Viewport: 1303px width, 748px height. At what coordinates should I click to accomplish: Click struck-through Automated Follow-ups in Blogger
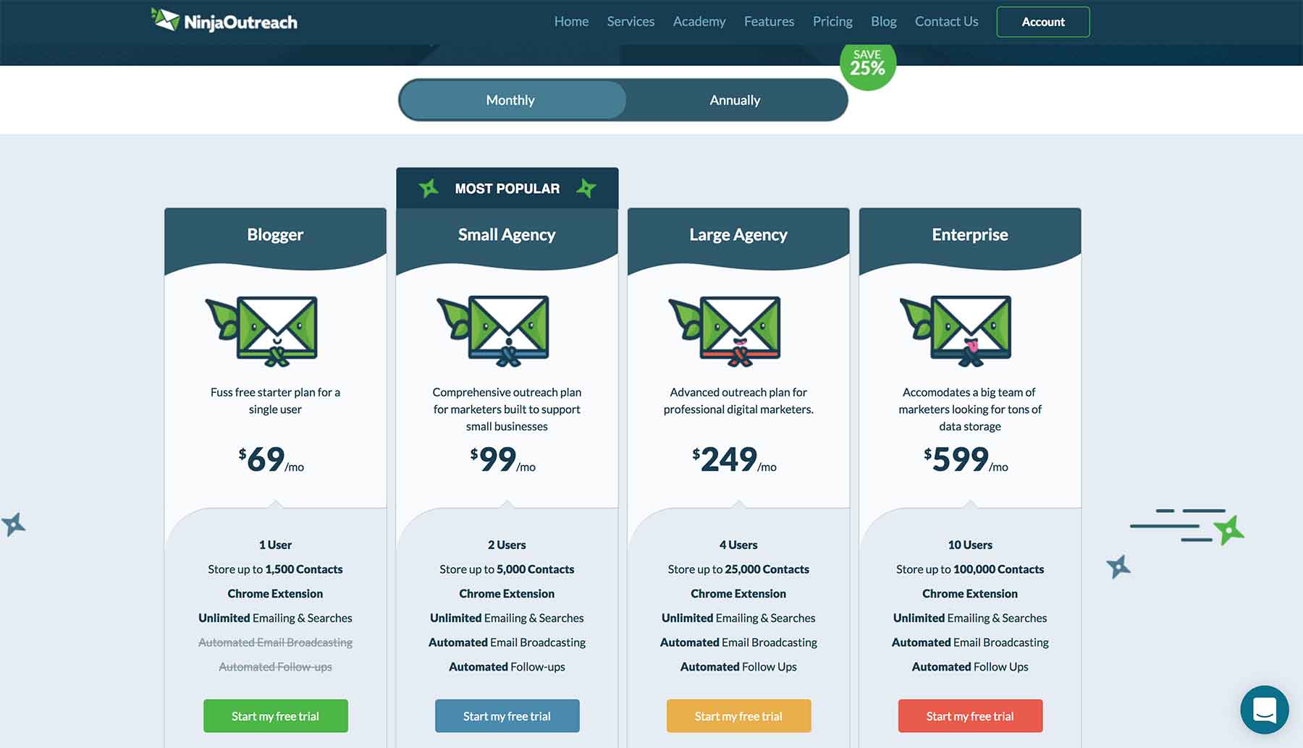coord(275,667)
